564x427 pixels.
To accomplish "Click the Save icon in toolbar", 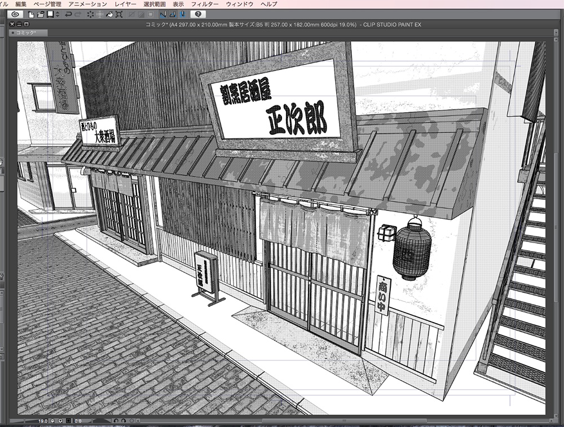I will [50, 14].
